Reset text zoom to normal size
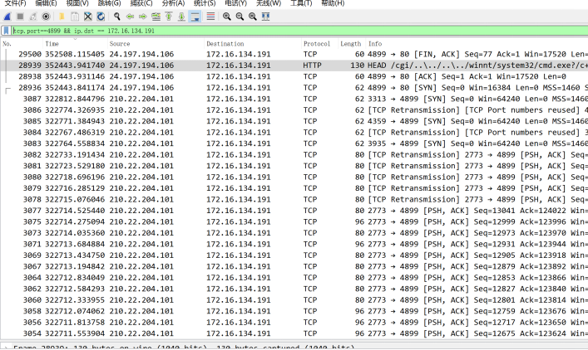Viewport: 588px width, 350px height. (x=252, y=17)
